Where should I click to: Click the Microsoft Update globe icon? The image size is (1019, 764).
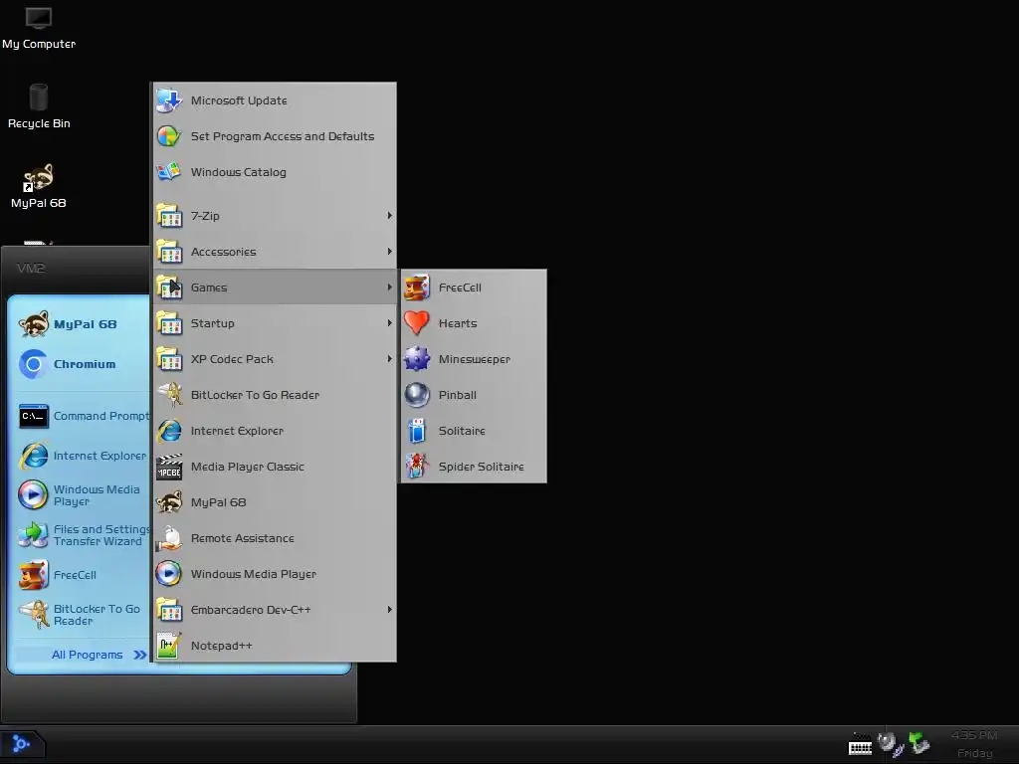pyautogui.click(x=169, y=100)
